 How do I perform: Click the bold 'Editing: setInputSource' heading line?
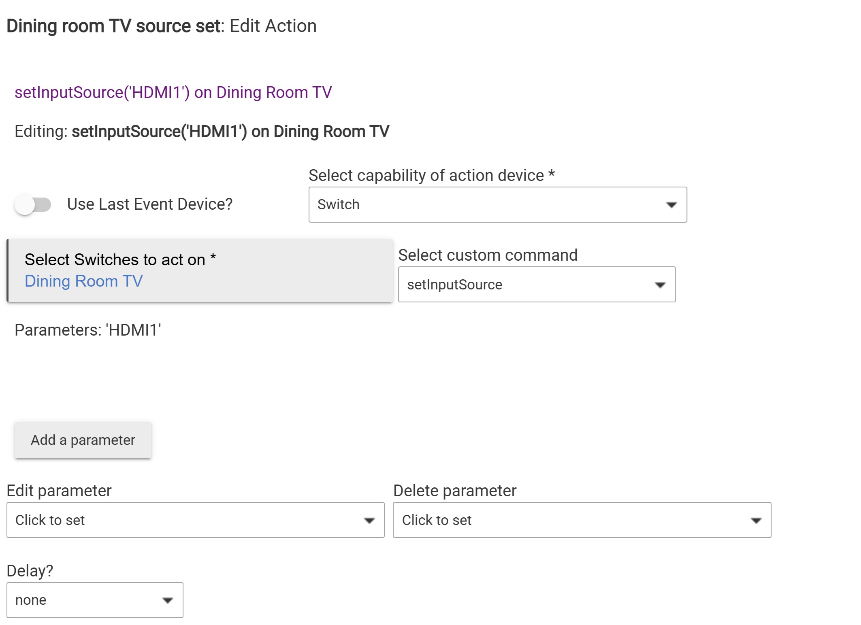(x=202, y=132)
